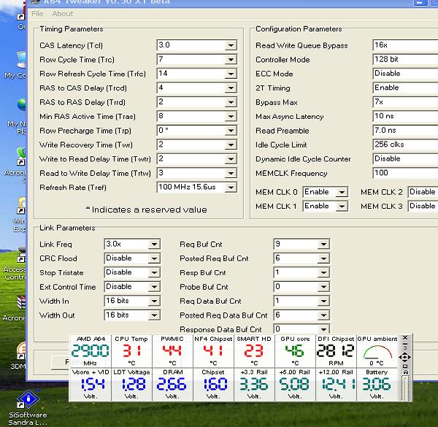
Task: Adjust the vertical slider on the sensor widget
Action: [405, 388]
